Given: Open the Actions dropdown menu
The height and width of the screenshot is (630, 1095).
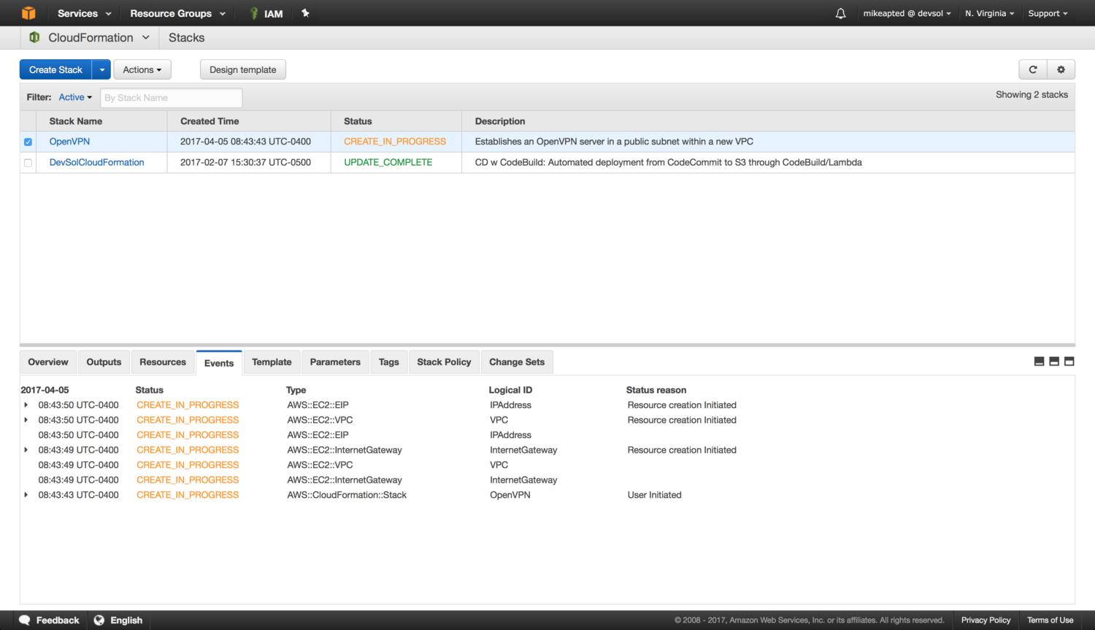Looking at the screenshot, I should (142, 69).
